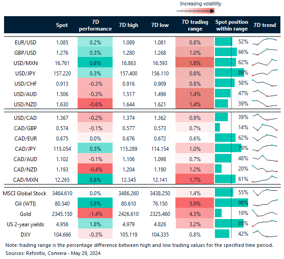Click Gold's -1.4% performance cell

coord(95,213)
